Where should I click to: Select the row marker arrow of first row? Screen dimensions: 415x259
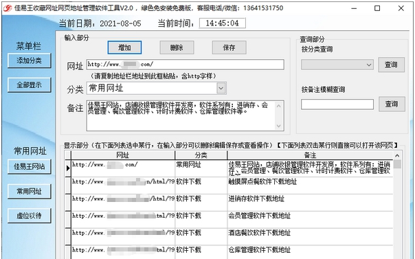coord(68,168)
